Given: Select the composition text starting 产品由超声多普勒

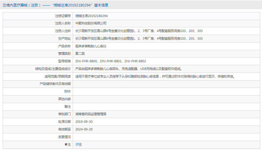Looking at the screenshot, I should [x=129, y=69].
